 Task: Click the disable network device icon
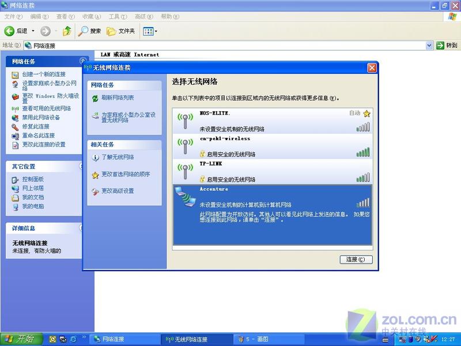(x=15, y=118)
